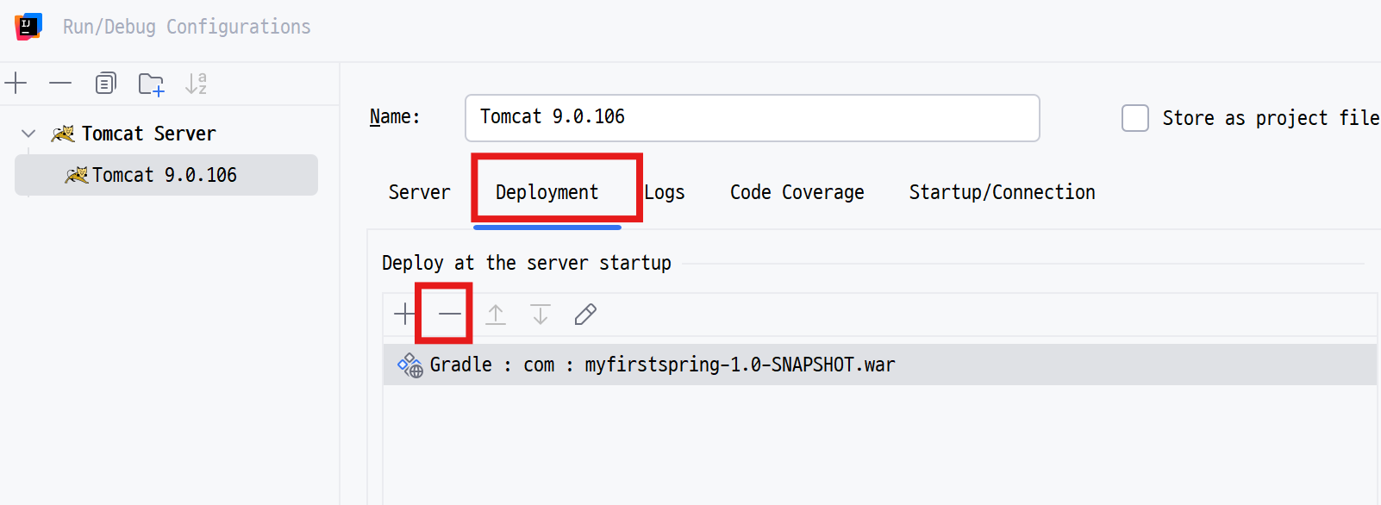Add a deployment artifact
The width and height of the screenshot is (1381, 505).
404,314
